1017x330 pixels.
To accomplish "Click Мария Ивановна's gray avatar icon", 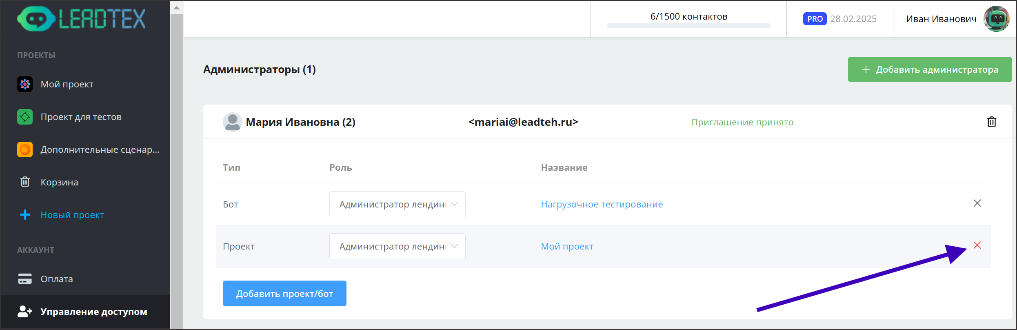I will (x=233, y=122).
